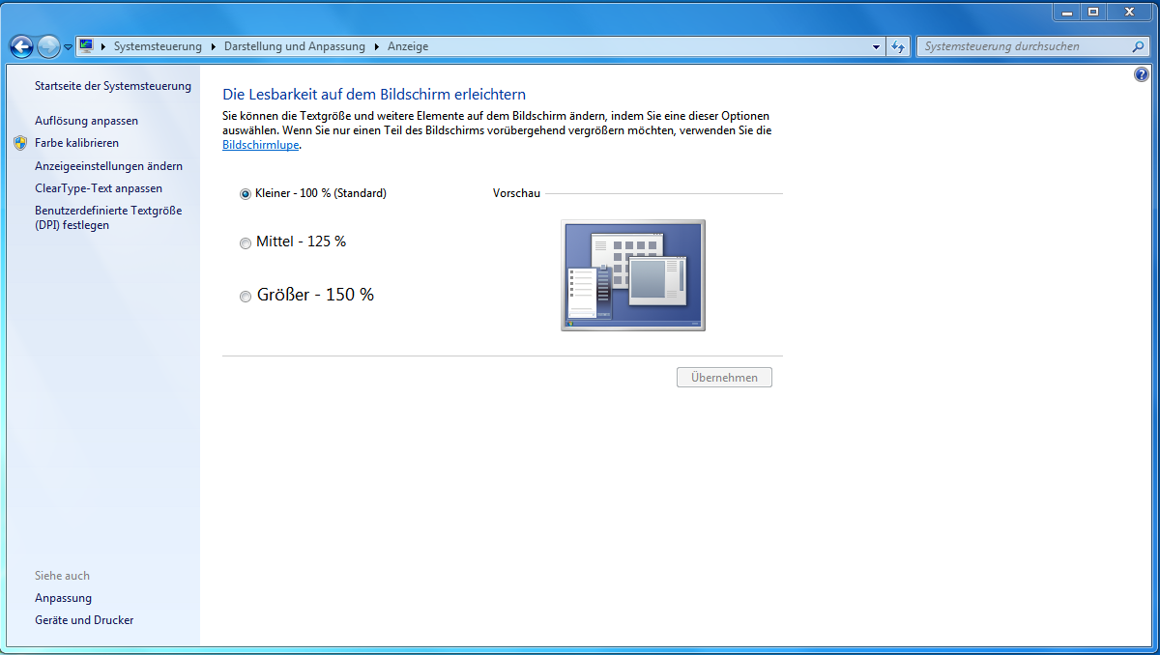Click the refresh button beside the address bar
The height and width of the screenshot is (655, 1160).
click(x=898, y=46)
